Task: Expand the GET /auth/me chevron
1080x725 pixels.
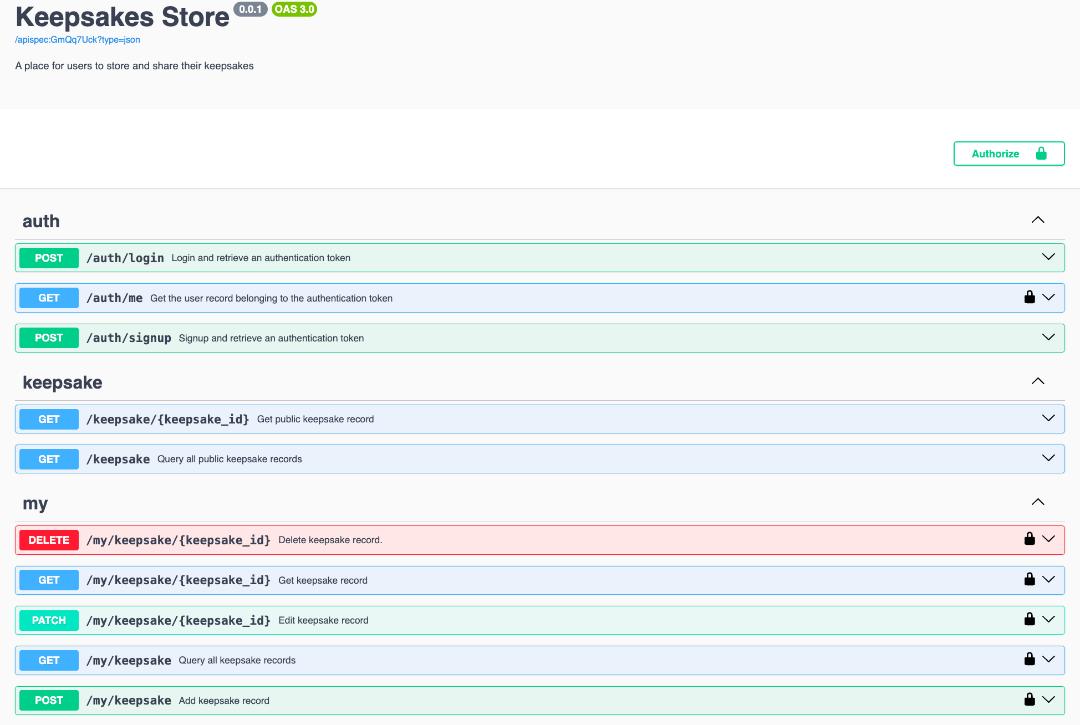Action: click(1048, 298)
